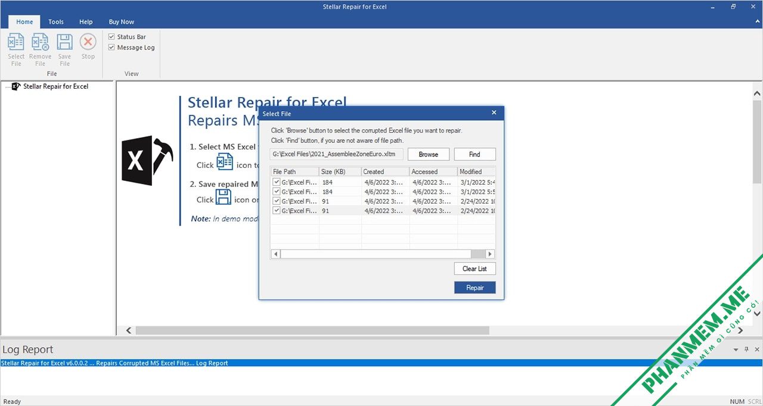Open Log Report panel options arrow

click(736, 349)
